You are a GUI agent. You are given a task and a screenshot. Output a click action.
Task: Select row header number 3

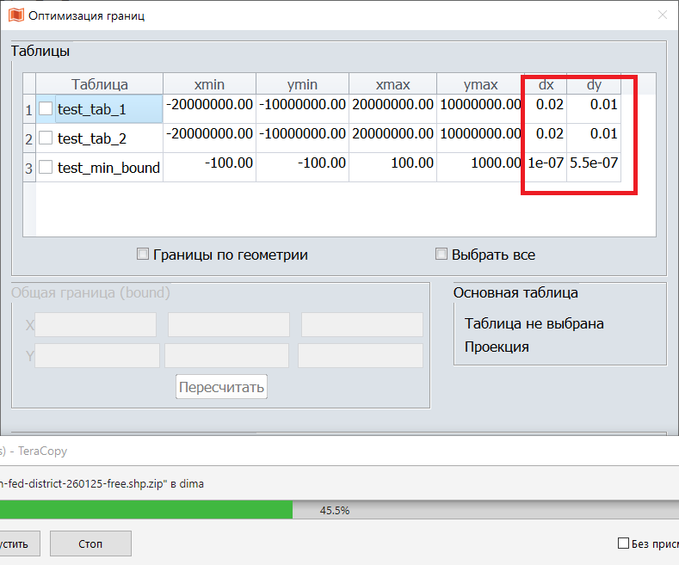[28, 168]
